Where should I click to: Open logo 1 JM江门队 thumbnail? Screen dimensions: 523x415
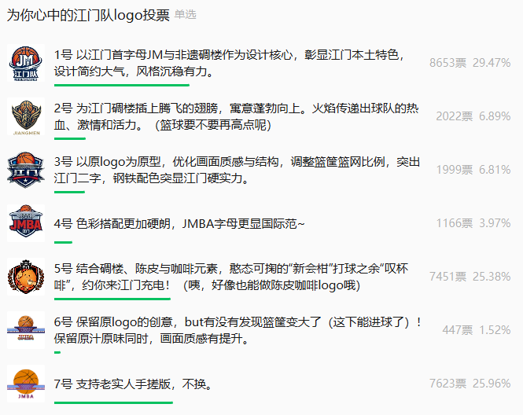(x=26, y=63)
